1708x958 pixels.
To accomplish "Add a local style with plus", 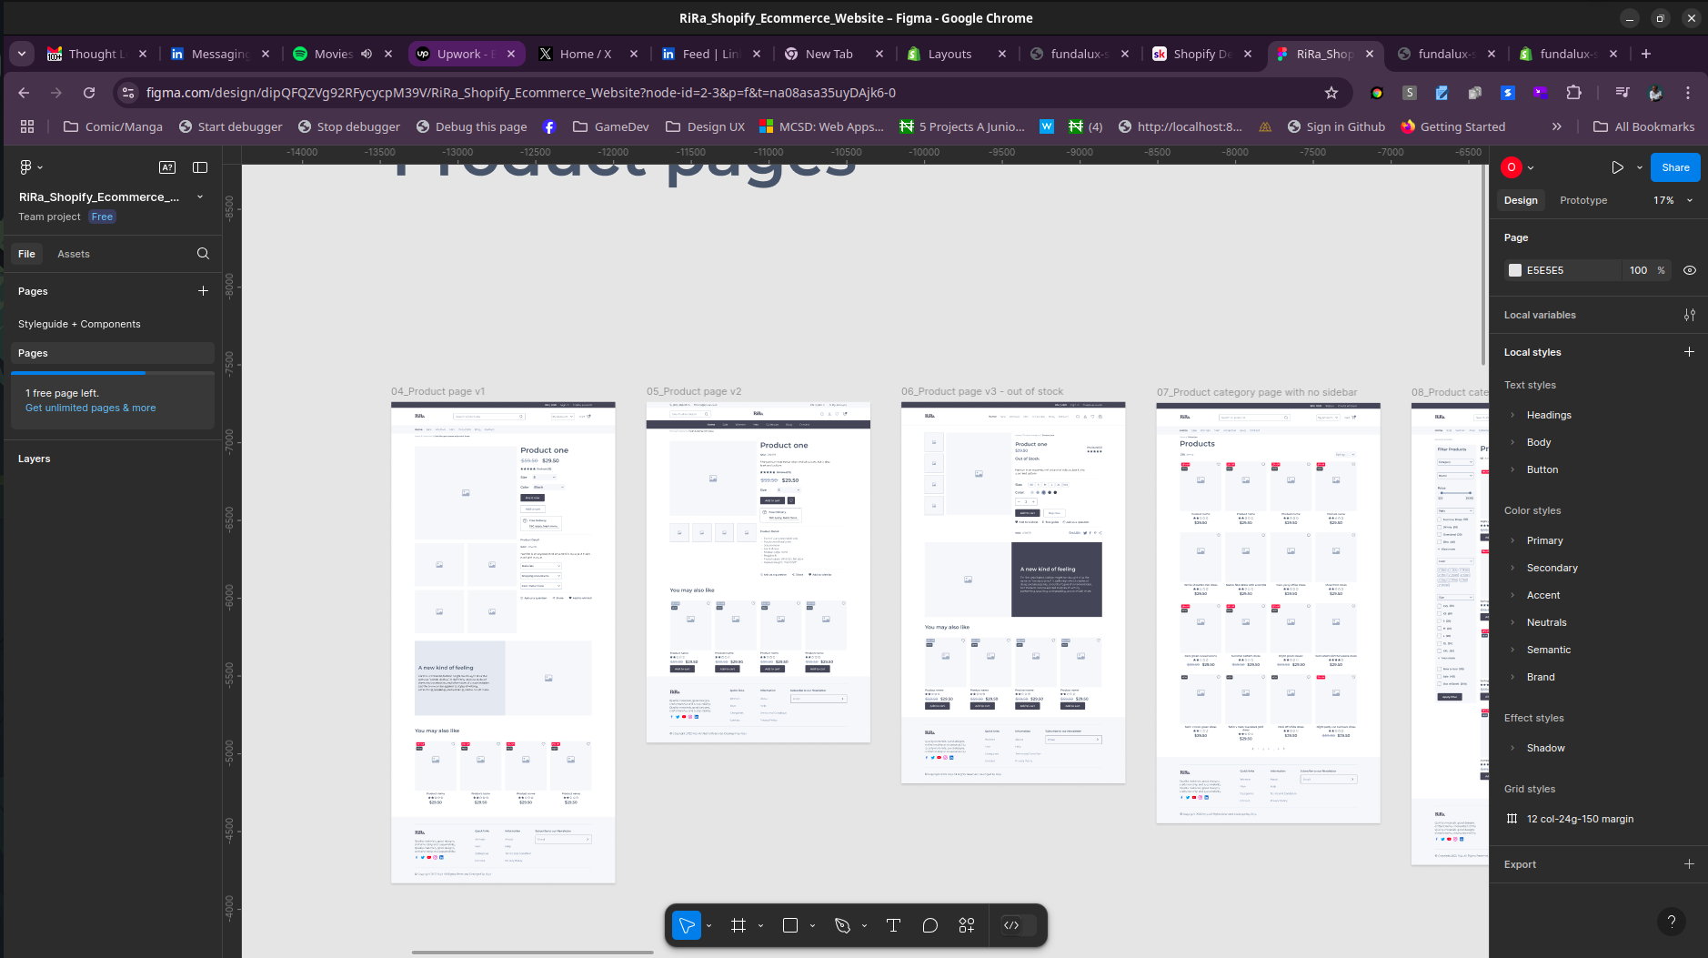I will 1689,352.
